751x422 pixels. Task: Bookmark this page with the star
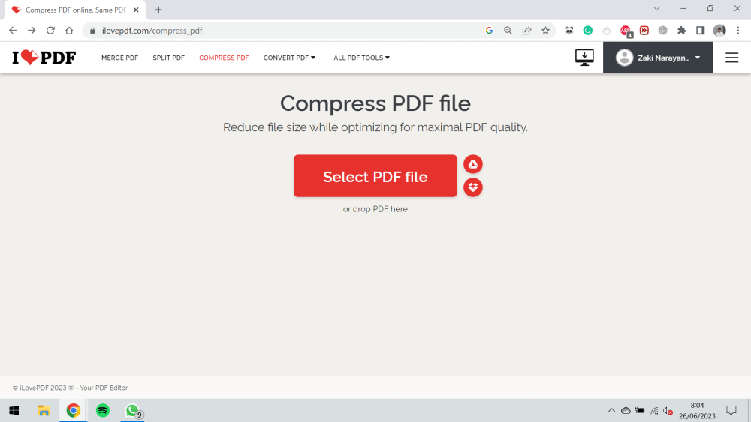(x=545, y=31)
